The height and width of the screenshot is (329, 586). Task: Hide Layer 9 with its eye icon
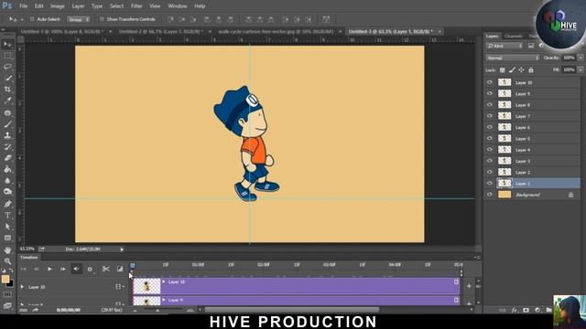point(490,93)
